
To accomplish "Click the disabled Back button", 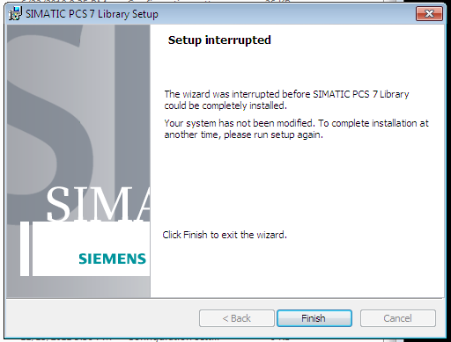I will click(237, 318).
